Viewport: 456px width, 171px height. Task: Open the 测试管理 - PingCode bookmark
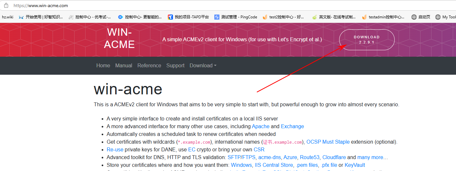pos(236,17)
